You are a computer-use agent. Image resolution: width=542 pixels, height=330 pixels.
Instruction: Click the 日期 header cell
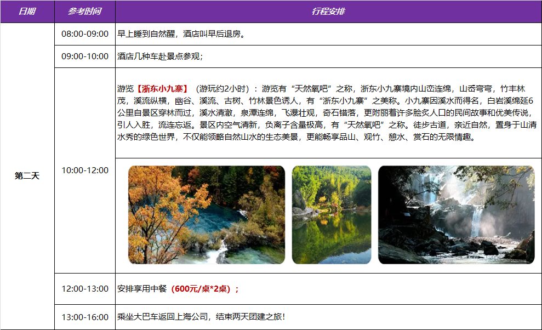pyautogui.click(x=27, y=12)
